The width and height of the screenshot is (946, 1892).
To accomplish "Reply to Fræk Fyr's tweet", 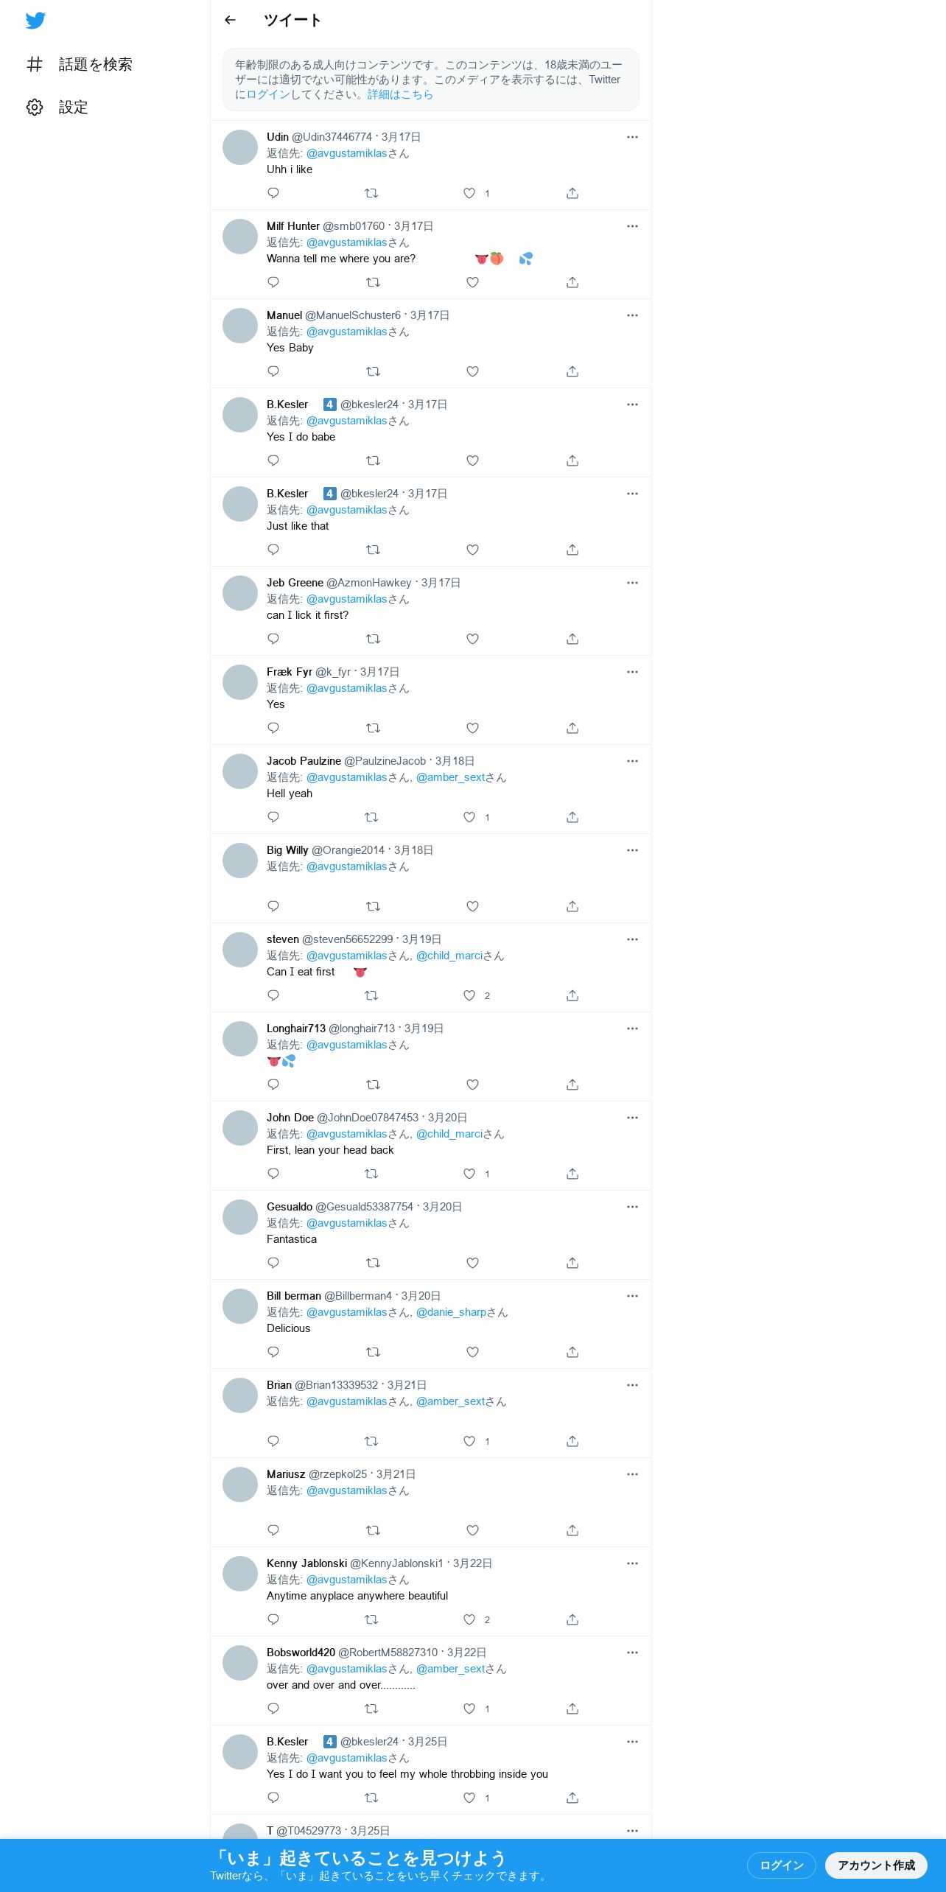I will 273,728.
